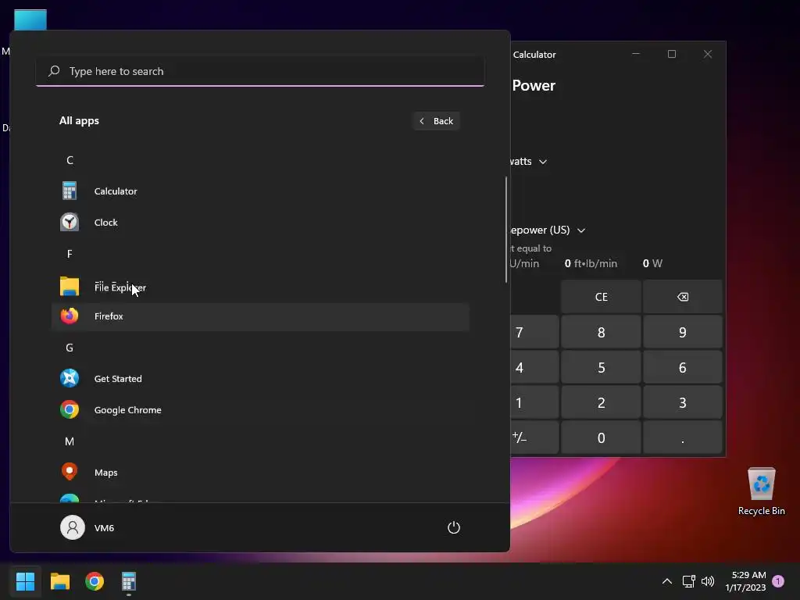
Task: Expand the watts unit dropdown in Calculator
Action: [x=529, y=162]
